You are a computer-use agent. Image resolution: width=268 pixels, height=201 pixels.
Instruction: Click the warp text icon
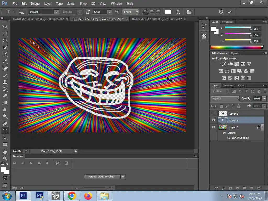[x=178, y=12]
